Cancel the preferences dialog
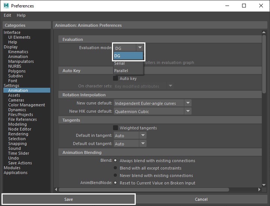The width and height of the screenshot is (270, 206). tap(201, 199)
